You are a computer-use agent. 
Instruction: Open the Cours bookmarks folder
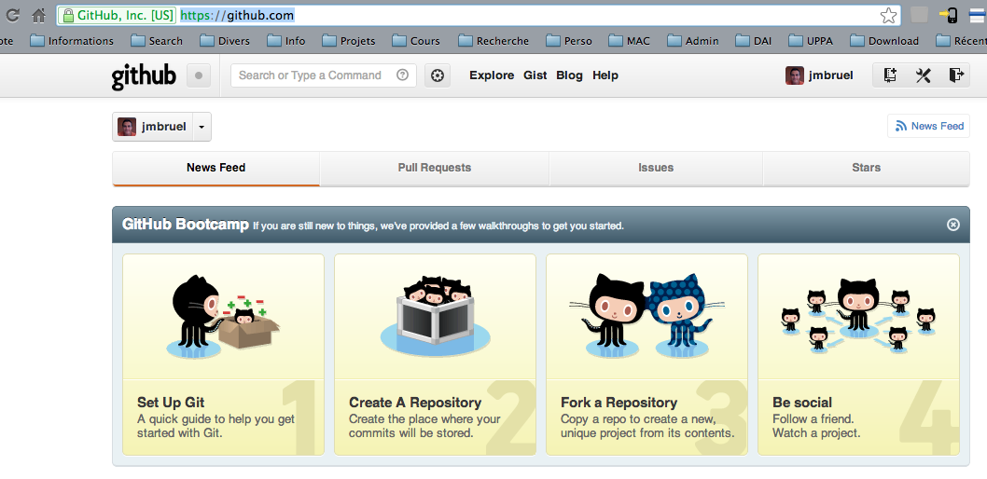coord(416,41)
